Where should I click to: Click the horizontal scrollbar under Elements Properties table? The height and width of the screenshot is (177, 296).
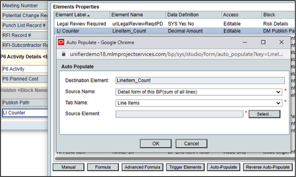[x=175, y=159]
